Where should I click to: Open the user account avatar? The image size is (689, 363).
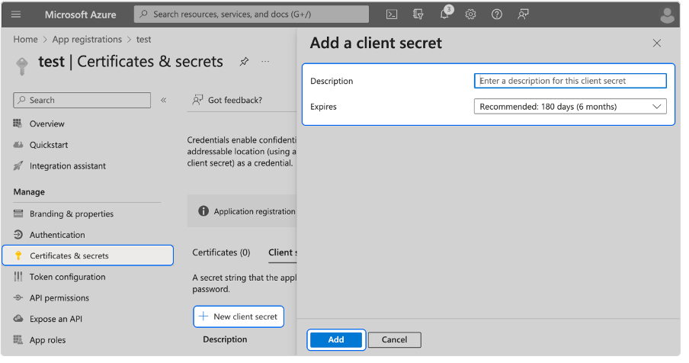point(667,15)
